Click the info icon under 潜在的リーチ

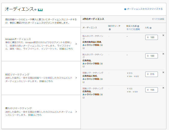[110, 29]
